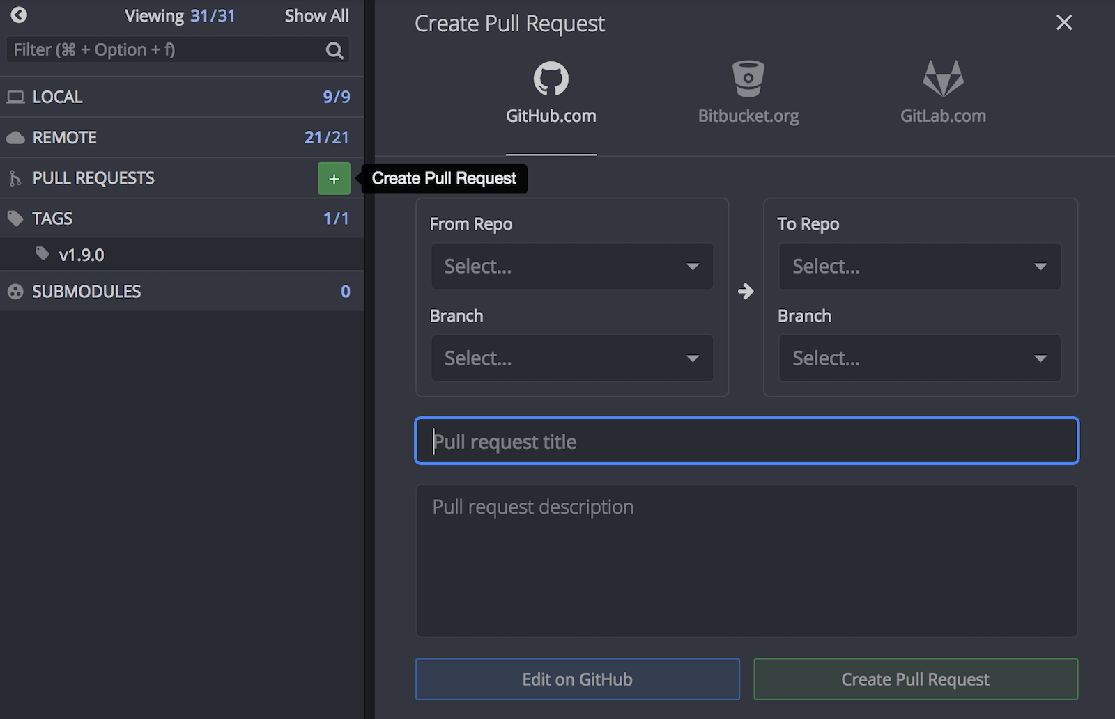This screenshot has width=1115, height=719.
Task: Open the From Repo selector
Action: pos(571,267)
